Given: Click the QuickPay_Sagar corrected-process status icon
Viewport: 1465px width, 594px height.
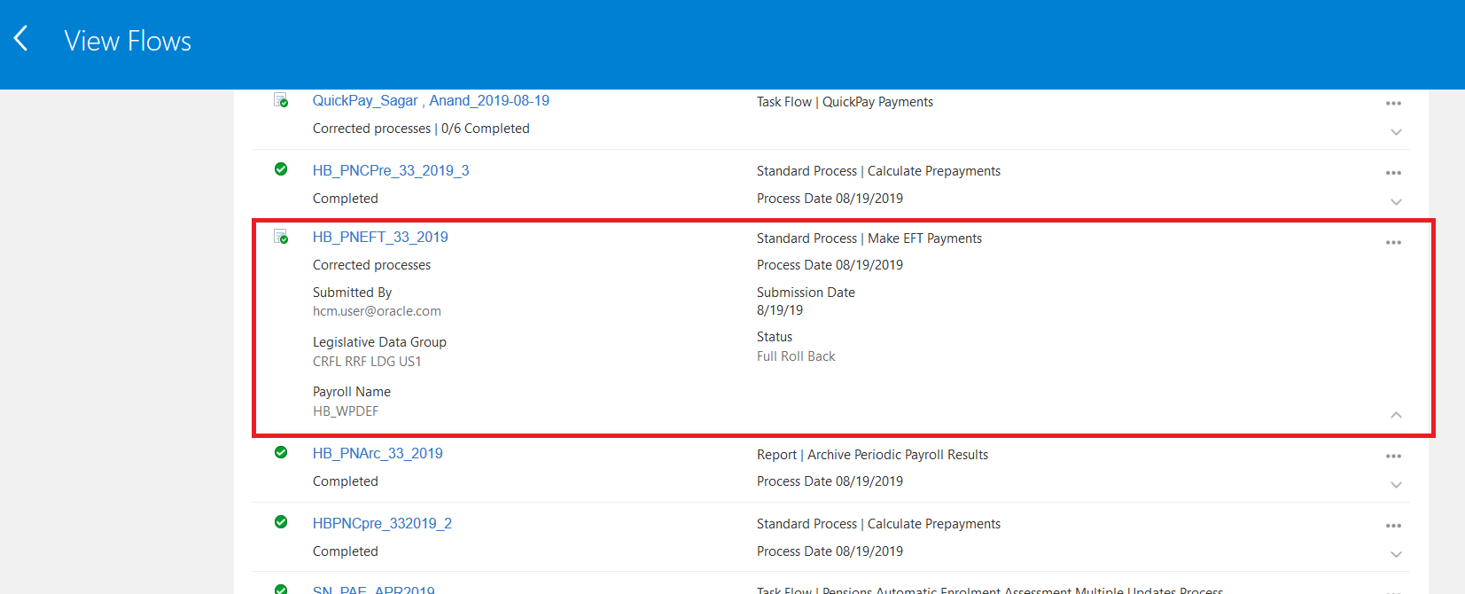Looking at the screenshot, I should [281, 100].
